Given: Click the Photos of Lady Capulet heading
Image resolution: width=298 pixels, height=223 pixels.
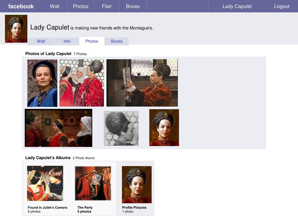Looking at the screenshot, I should point(48,54).
